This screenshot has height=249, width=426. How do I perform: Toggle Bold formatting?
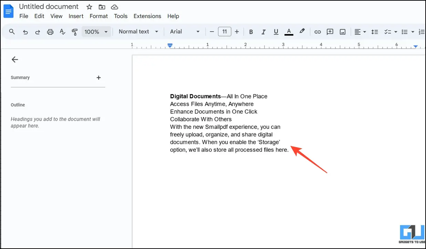pos(251,32)
